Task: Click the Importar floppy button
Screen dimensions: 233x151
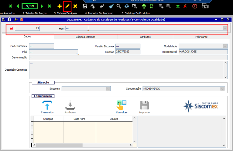Action: pyautogui.click(x=144, y=107)
